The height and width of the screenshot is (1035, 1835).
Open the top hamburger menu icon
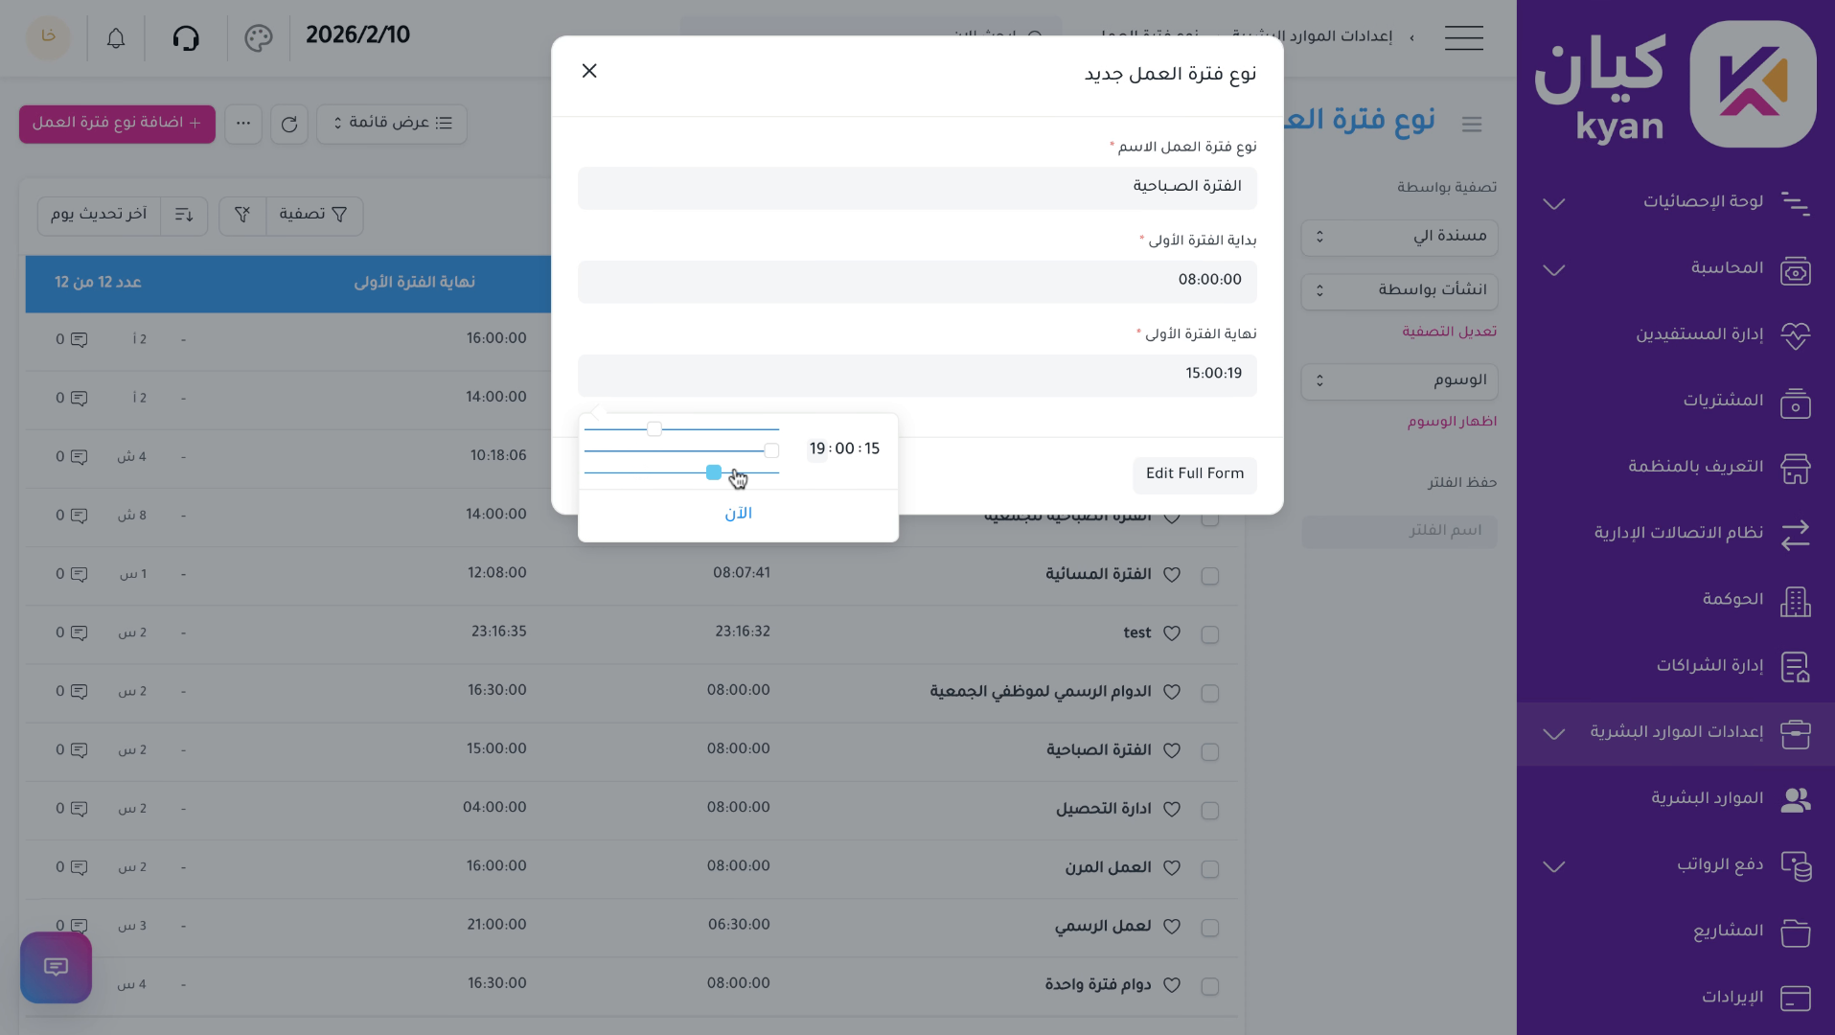click(1463, 38)
